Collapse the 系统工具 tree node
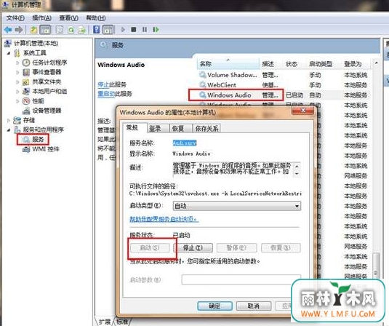 [x=9, y=53]
